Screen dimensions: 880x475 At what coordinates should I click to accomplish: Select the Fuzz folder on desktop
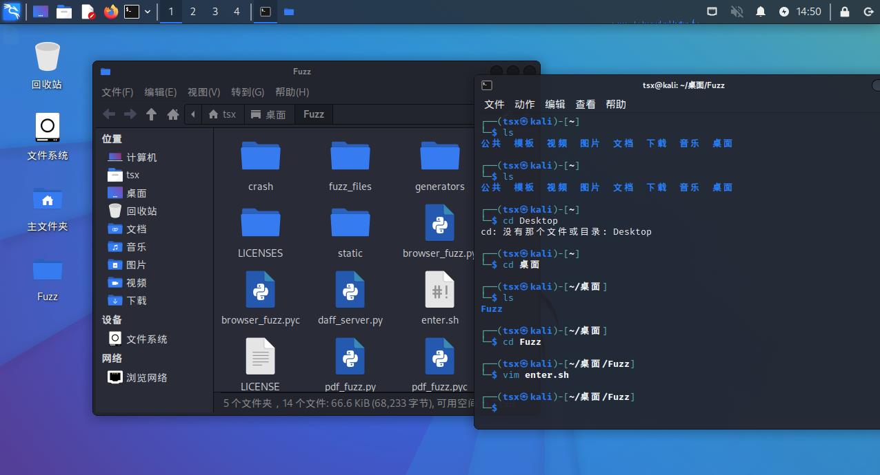(x=47, y=279)
